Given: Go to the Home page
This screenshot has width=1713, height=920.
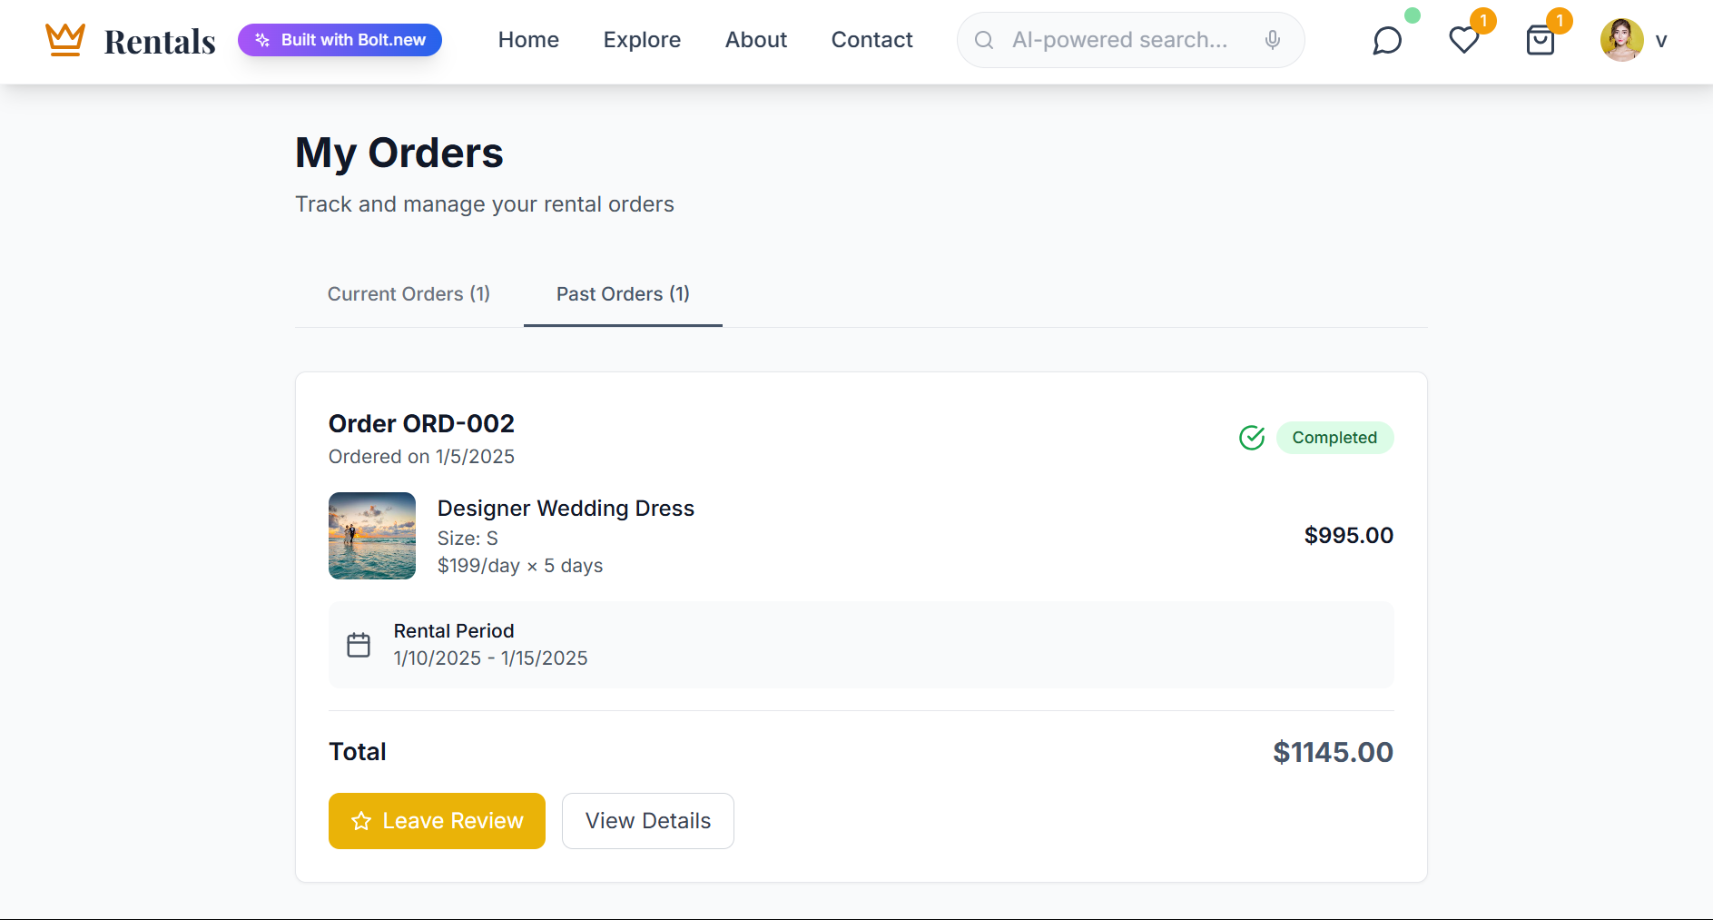Looking at the screenshot, I should pyautogui.click(x=528, y=40).
